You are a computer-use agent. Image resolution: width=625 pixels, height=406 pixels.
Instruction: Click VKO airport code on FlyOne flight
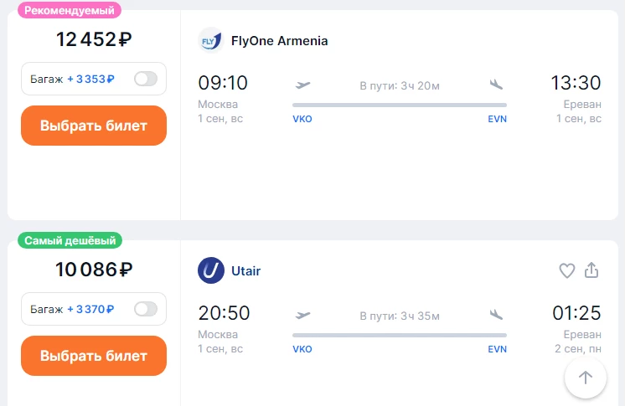[302, 119]
